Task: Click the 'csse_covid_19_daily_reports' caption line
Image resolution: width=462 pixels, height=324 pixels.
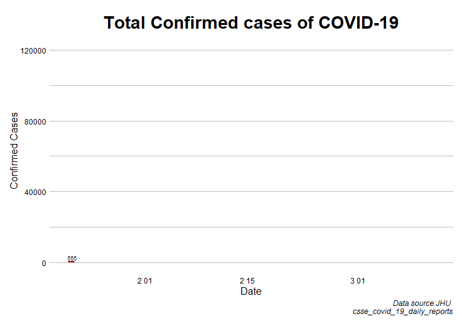Action: click(403, 311)
